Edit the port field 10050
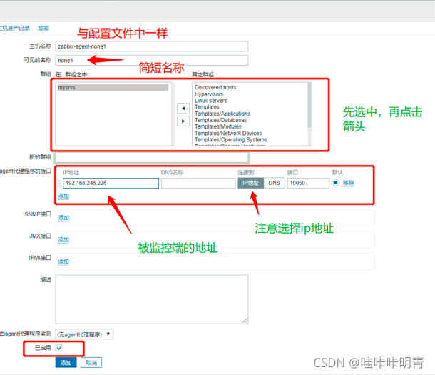Viewport: 435px width, 375px height. (308, 183)
